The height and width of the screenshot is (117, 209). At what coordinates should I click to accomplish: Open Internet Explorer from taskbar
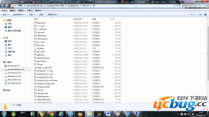[x=61, y=114]
